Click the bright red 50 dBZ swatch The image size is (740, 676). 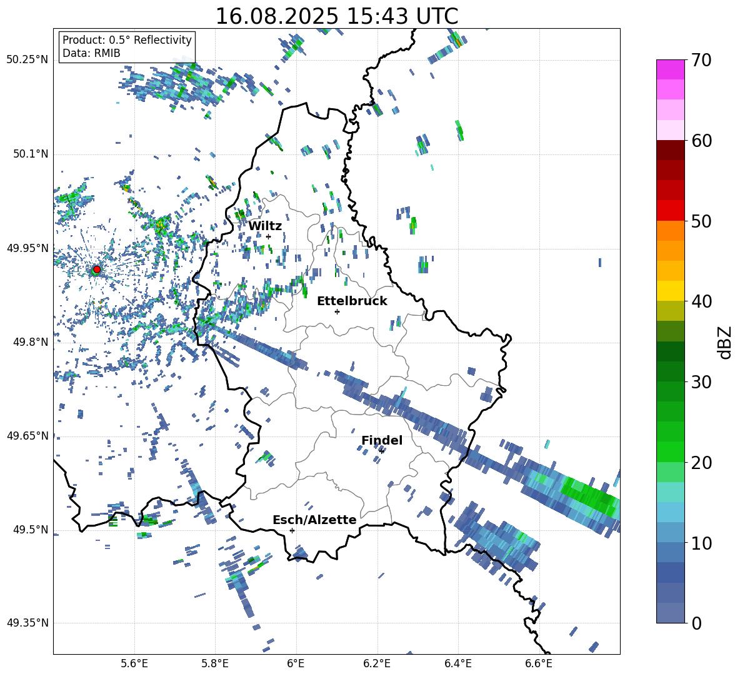click(670, 210)
